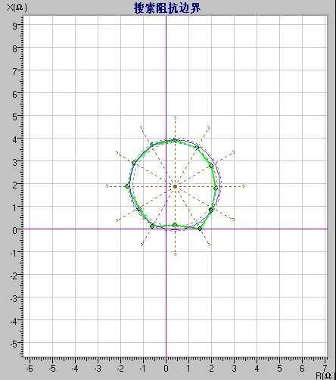Select the diamond marker near R=2, X=0.85
The height and width of the screenshot is (380, 336).
point(211,210)
